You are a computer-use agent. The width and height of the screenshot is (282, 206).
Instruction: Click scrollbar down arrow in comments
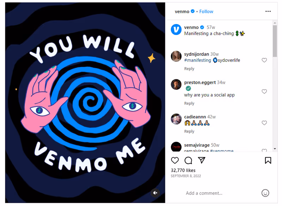(275, 149)
